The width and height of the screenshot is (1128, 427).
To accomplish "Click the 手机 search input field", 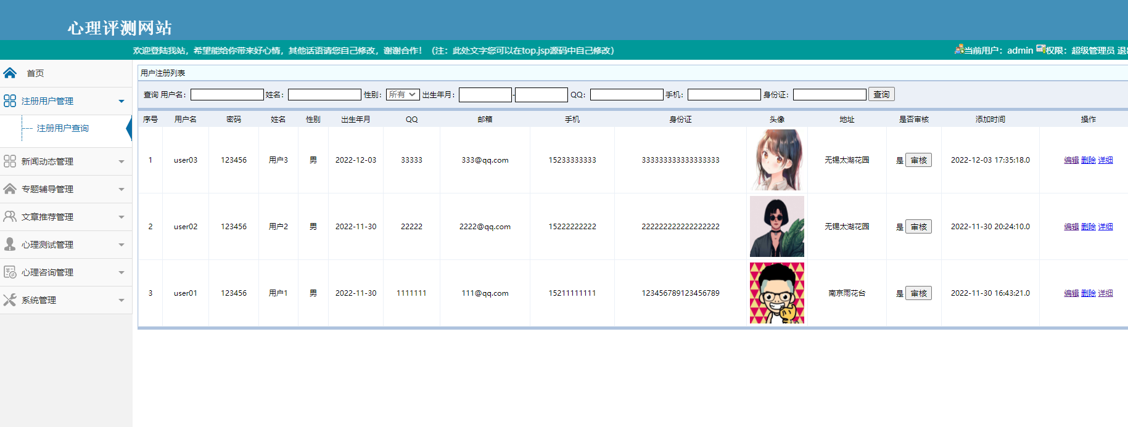I will [x=724, y=94].
